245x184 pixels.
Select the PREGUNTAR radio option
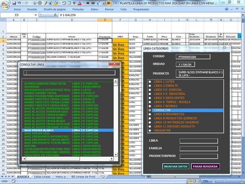click(x=150, y=130)
